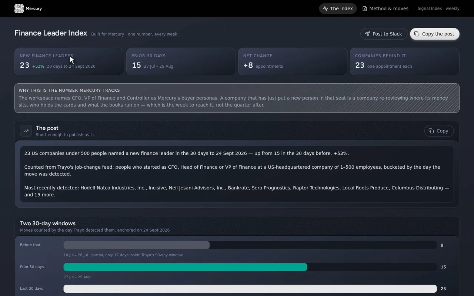Post the index to Slack
The height and width of the screenshot is (296, 474).
pyautogui.click(x=384, y=34)
